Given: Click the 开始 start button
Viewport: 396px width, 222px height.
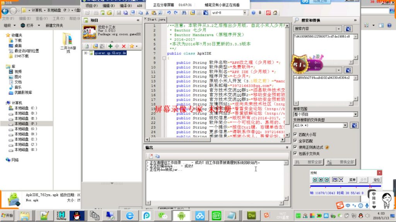Looking at the screenshot, I should coord(7,216).
